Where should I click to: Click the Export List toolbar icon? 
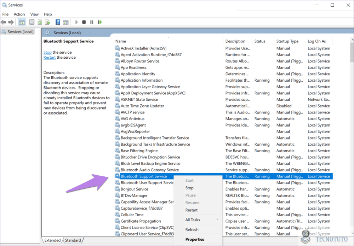tap(47, 22)
